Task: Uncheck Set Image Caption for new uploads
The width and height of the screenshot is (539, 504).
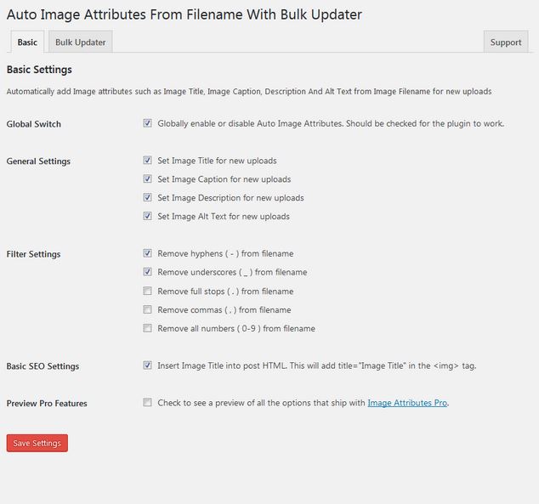Action: (147, 178)
